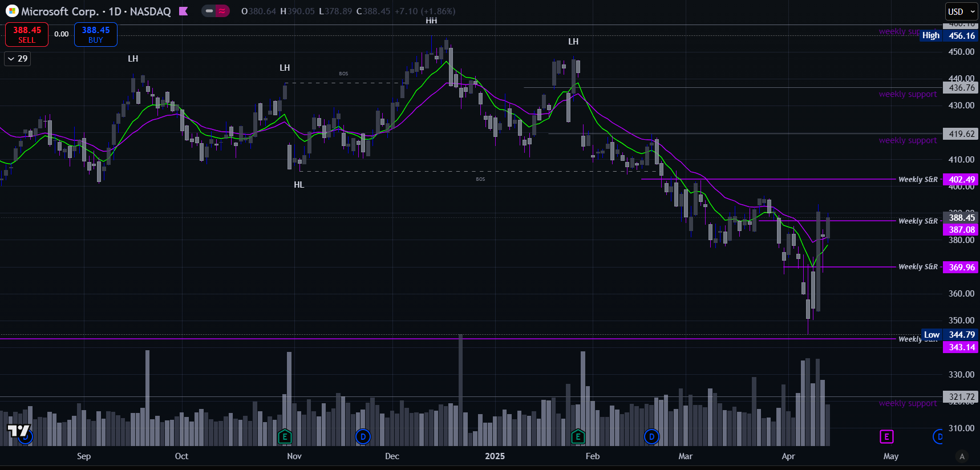Image resolution: width=980 pixels, height=470 pixels.
Task: Open the green earnings E marker near Nov
Action: [285, 437]
